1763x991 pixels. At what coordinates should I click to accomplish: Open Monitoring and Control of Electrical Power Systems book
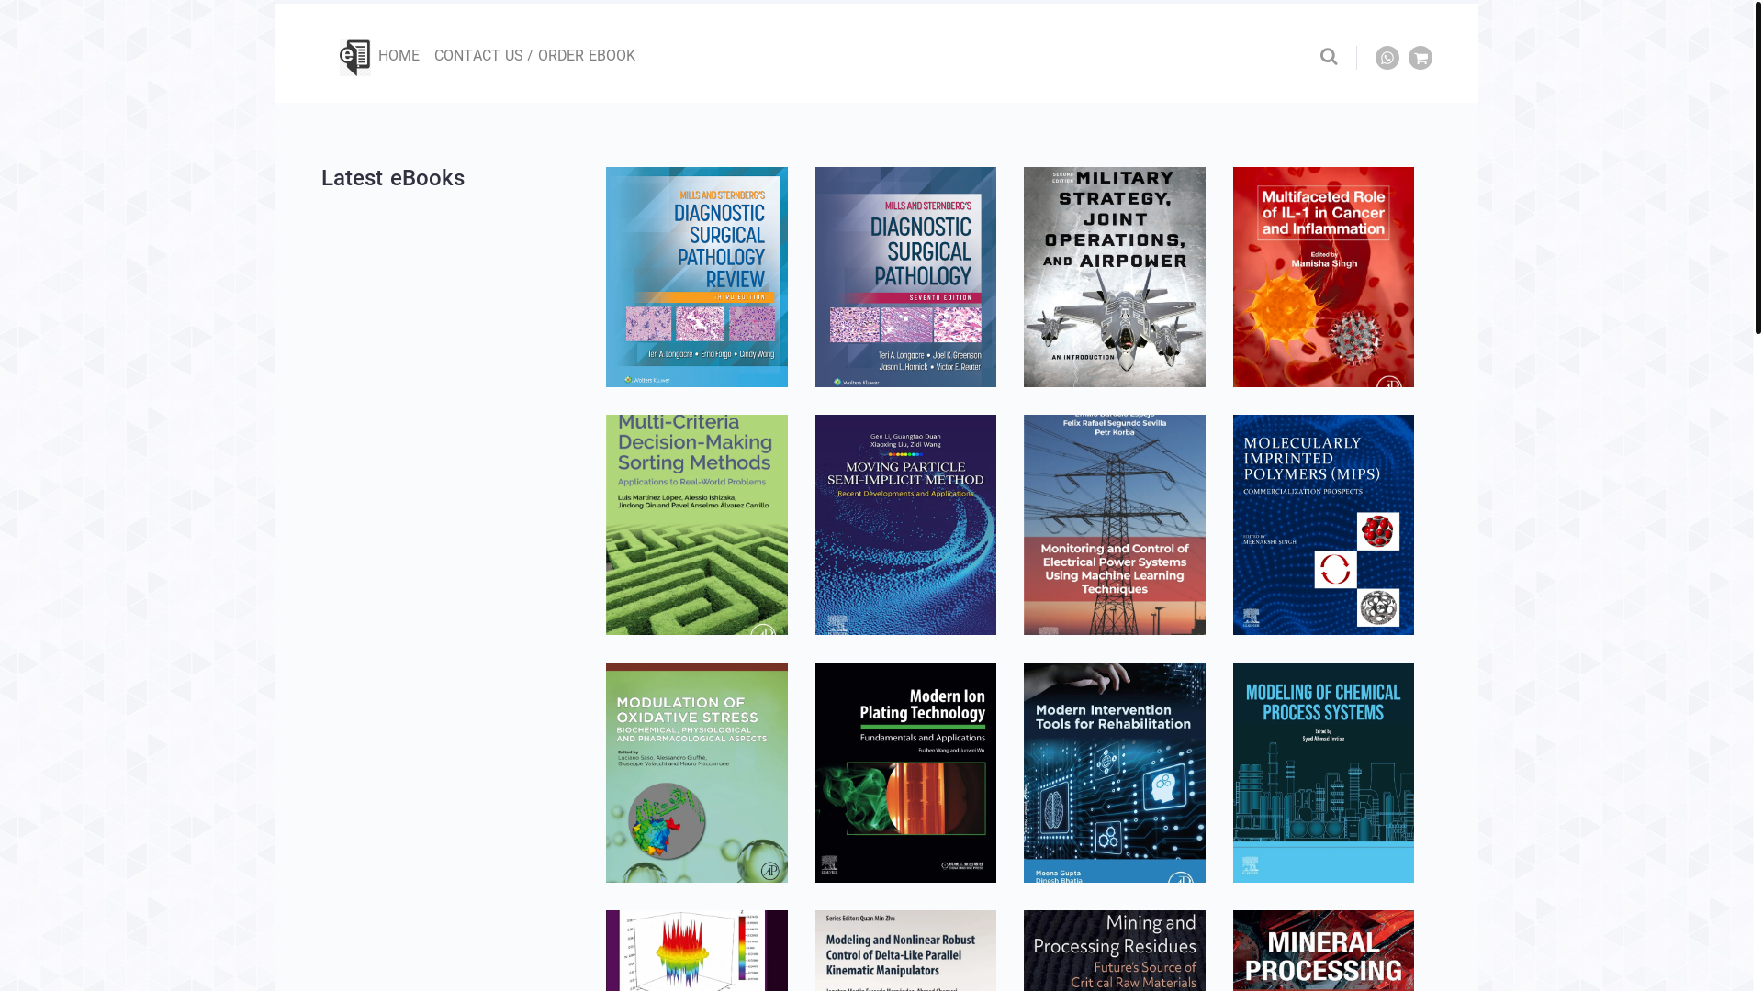(x=1114, y=525)
